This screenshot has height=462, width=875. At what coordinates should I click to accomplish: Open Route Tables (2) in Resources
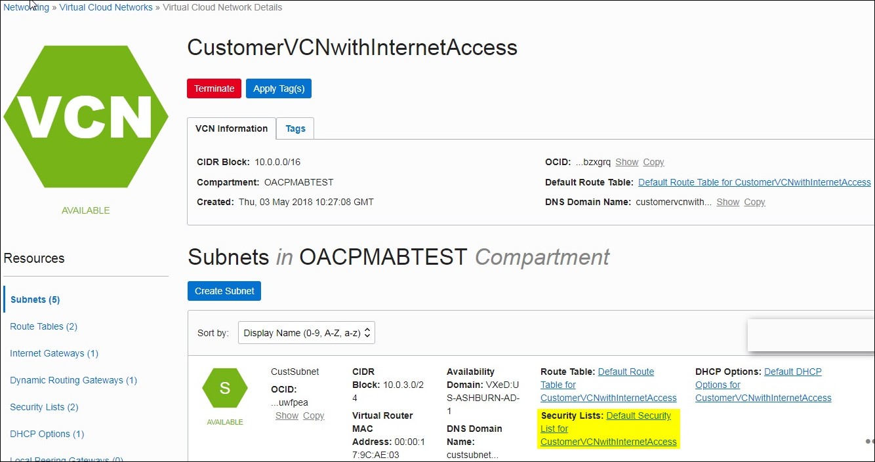pyautogui.click(x=43, y=326)
